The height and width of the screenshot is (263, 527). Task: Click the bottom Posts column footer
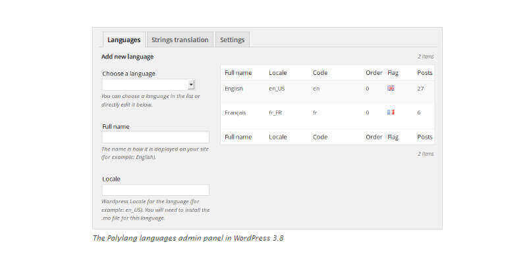tap(425, 137)
